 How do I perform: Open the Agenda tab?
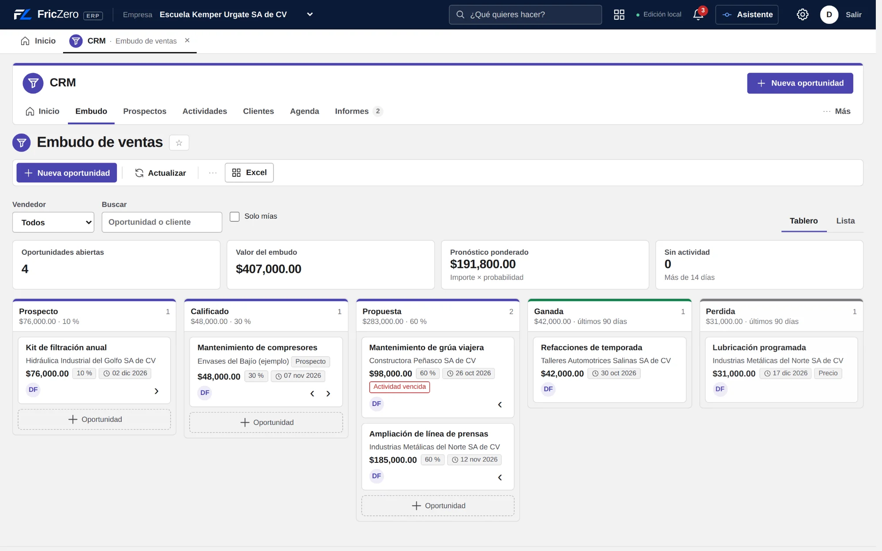coord(304,111)
